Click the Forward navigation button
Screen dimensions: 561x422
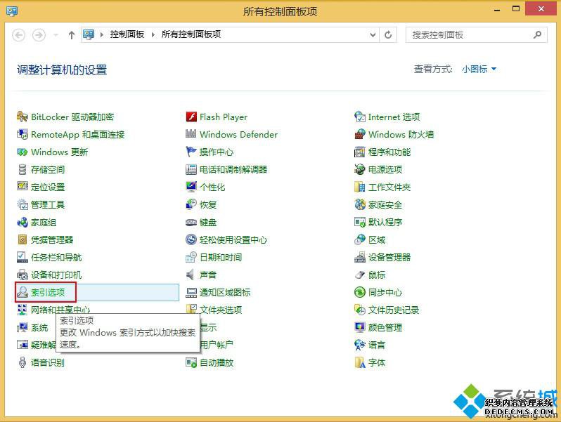pyautogui.click(x=39, y=35)
